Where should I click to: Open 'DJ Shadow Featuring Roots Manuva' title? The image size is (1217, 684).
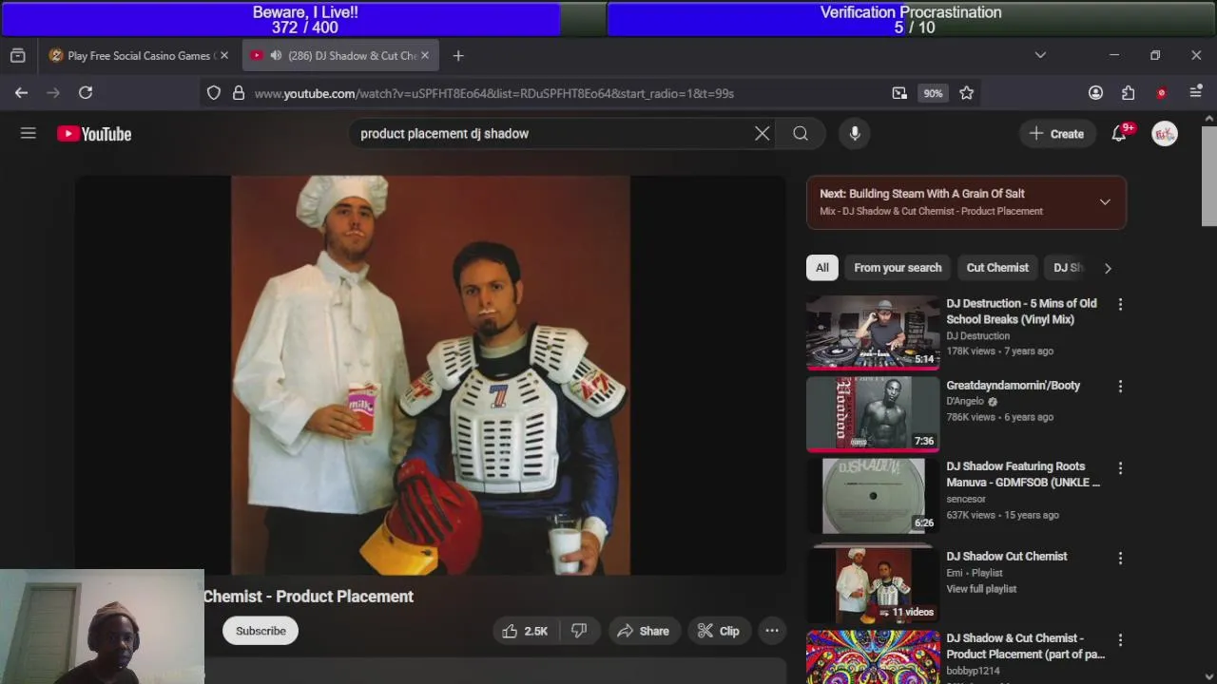pos(1023,474)
